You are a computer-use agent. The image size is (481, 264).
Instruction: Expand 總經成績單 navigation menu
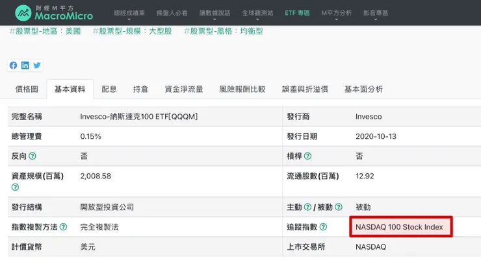(129, 13)
